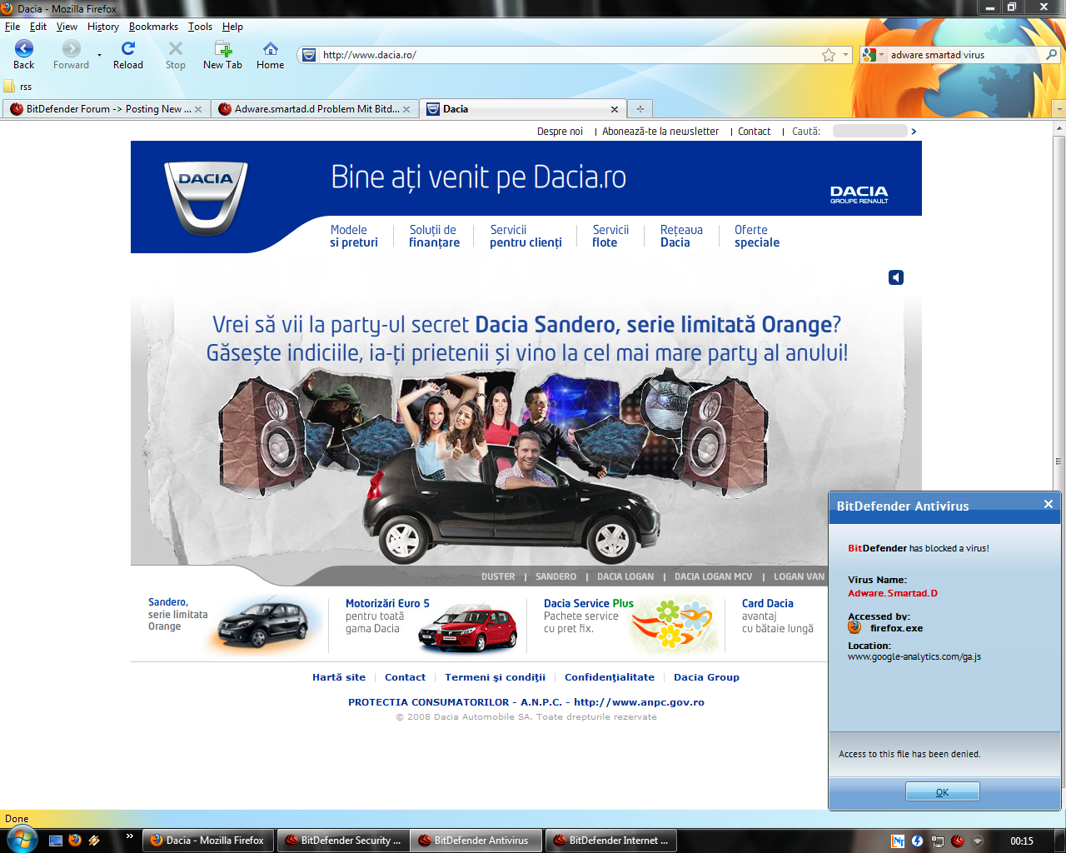
Task: Select the Dacia tab
Action: pos(523,109)
